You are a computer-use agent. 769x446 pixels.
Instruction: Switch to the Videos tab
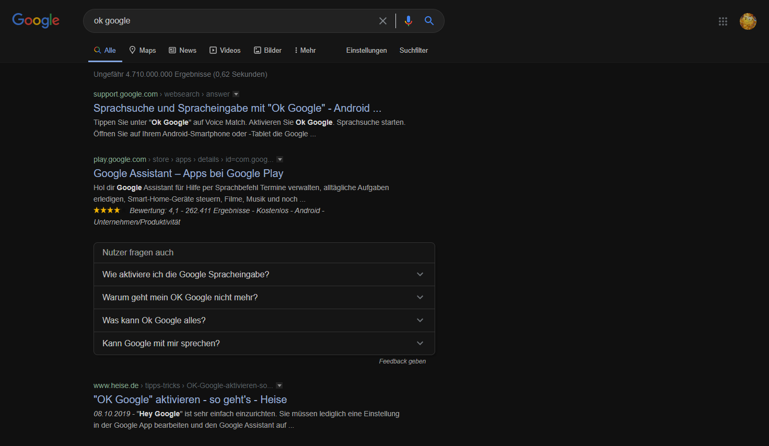click(x=225, y=51)
